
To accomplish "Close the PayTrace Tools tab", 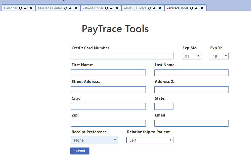I will 202,8.
